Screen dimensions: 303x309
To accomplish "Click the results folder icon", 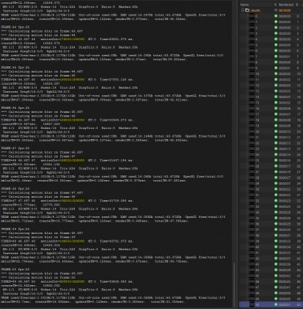I will tap(247, 10).
